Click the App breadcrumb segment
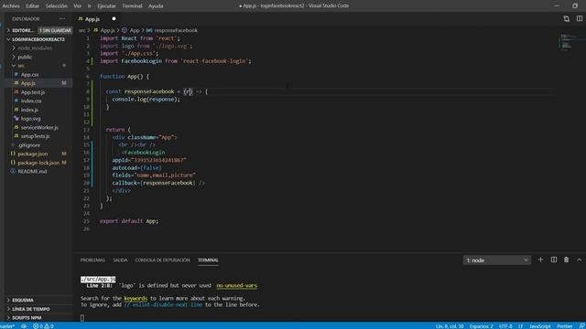586x329 pixels. [x=135, y=30]
